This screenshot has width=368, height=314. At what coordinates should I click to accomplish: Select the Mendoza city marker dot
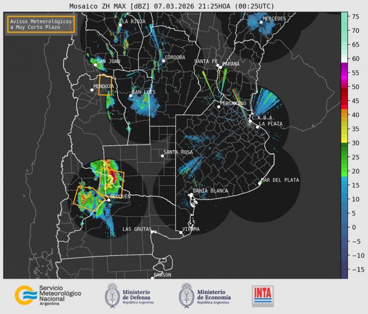point(92,90)
